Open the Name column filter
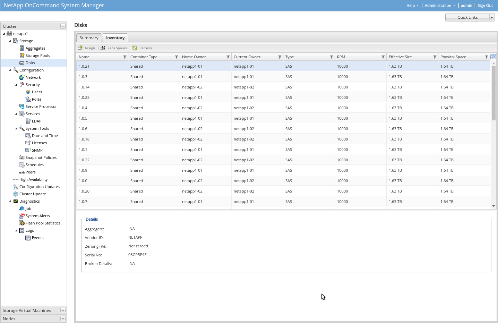The image size is (498, 323). click(x=125, y=57)
